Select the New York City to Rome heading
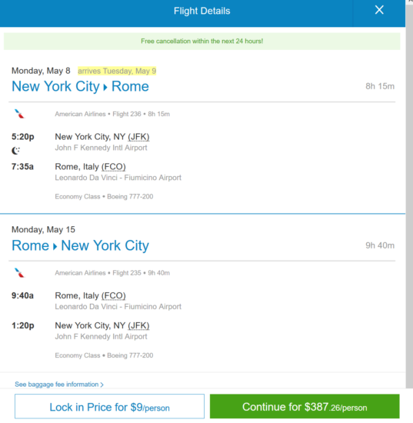This screenshot has height=423, width=413. tap(80, 87)
